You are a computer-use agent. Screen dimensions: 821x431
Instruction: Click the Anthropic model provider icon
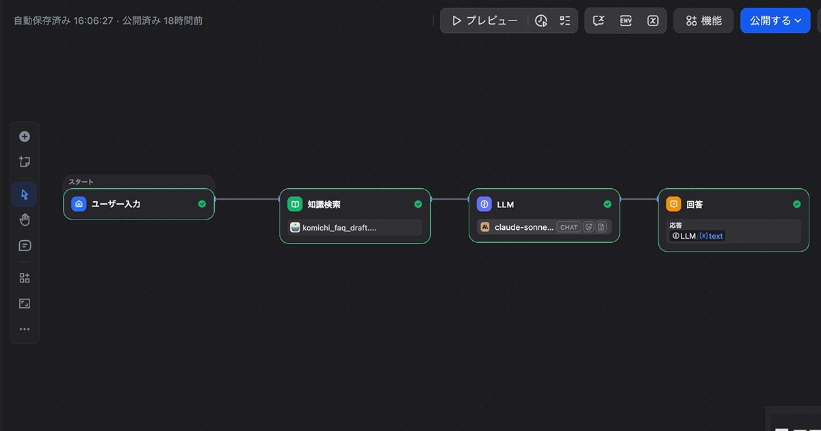[485, 227]
